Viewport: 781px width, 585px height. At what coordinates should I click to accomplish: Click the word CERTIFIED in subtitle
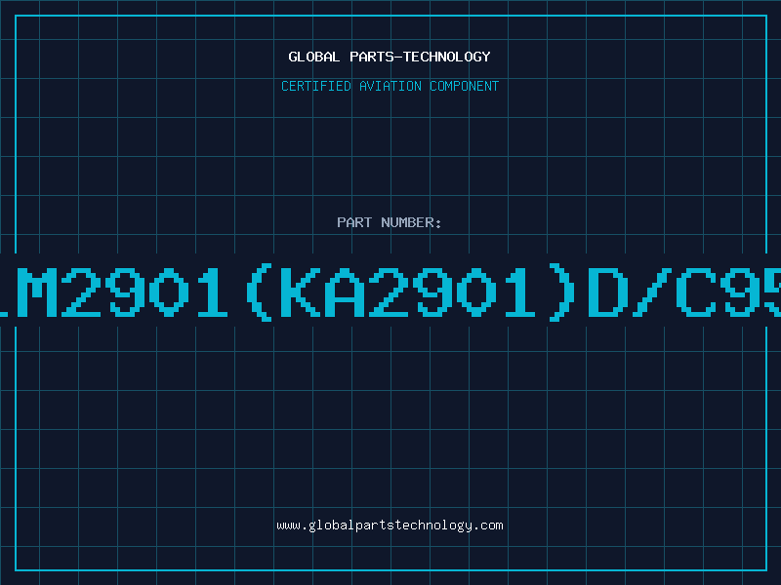click(315, 86)
